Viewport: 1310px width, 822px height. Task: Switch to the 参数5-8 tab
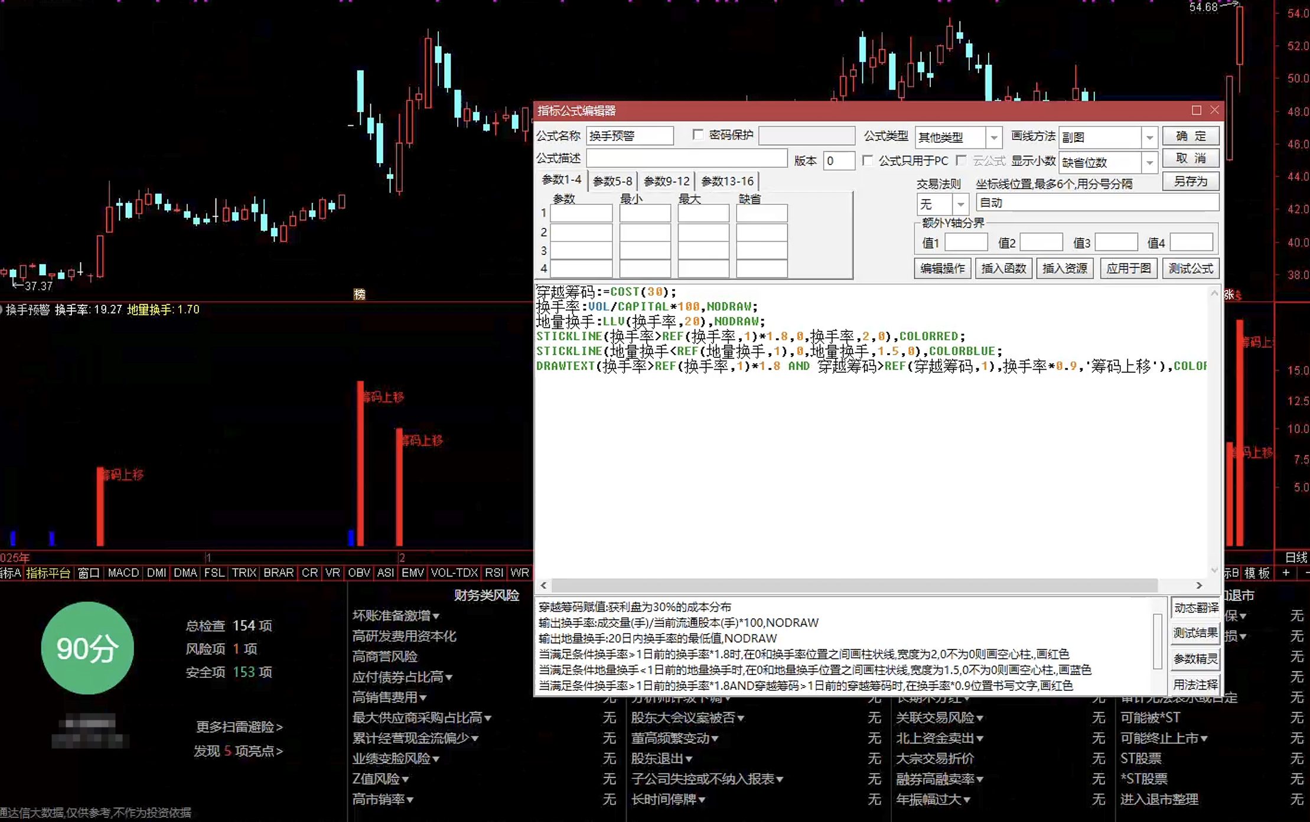click(612, 181)
